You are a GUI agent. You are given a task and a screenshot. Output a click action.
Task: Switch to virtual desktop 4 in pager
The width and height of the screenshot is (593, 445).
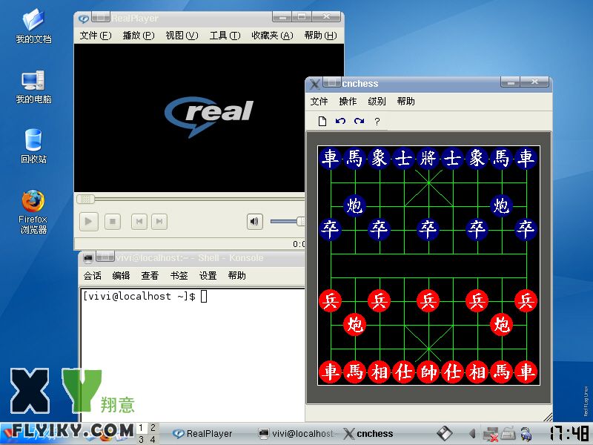point(153,439)
